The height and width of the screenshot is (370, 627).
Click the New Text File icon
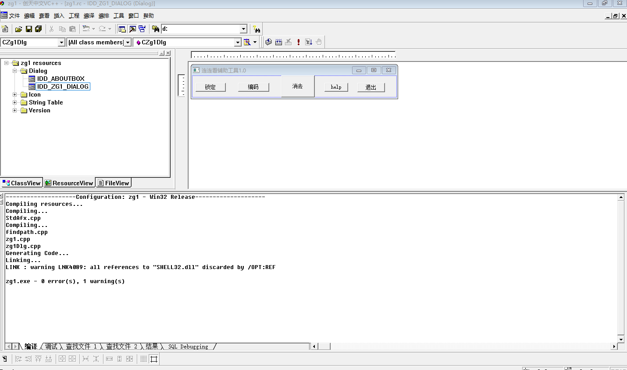pos(5,29)
